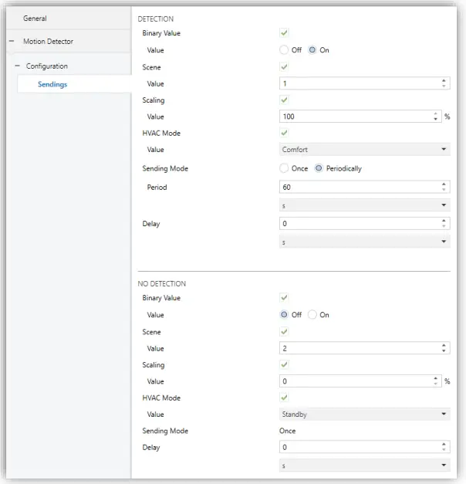466x484 pixels.
Task: Select the Sendings tree item
Action: pyautogui.click(x=52, y=84)
